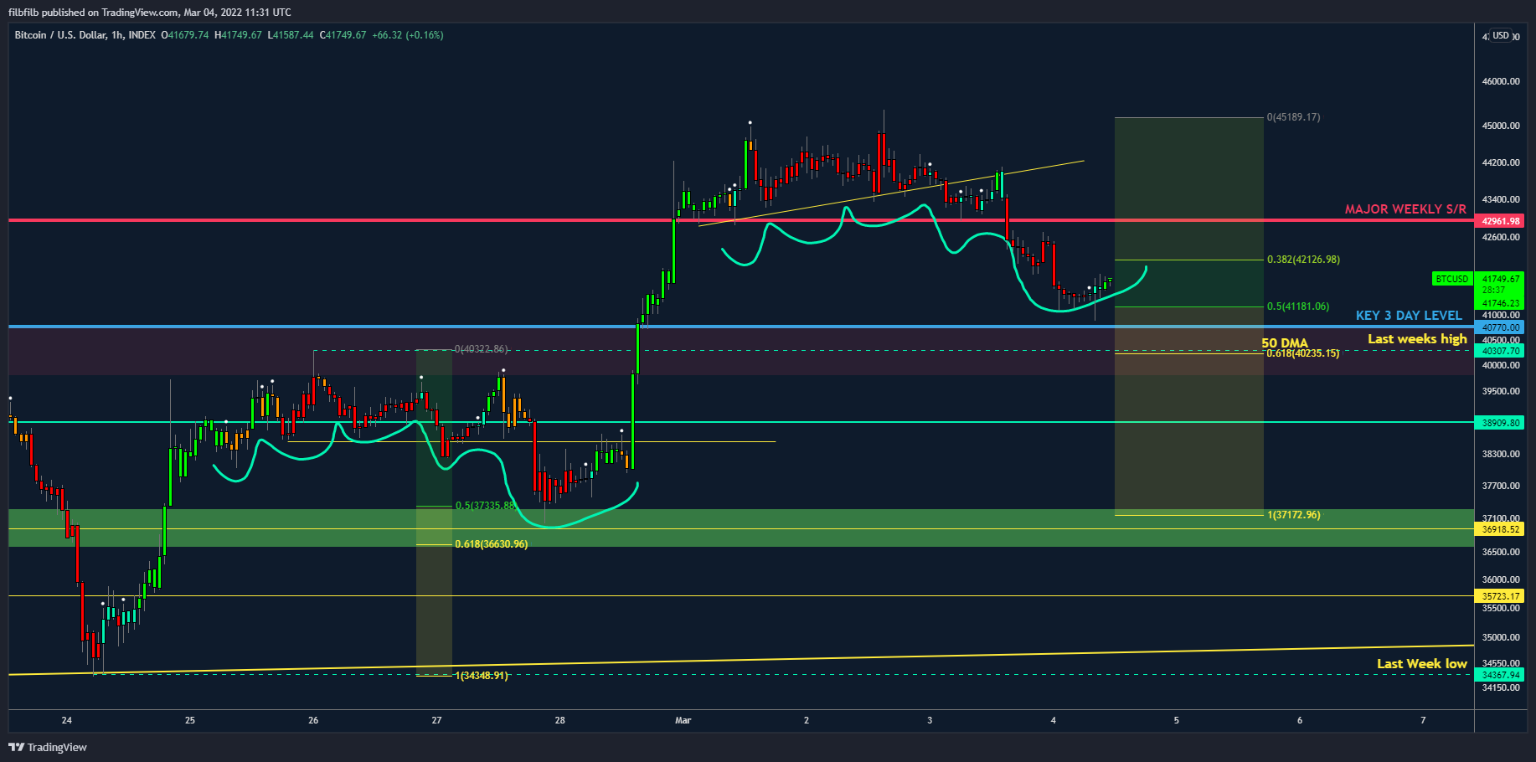The height and width of the screenshot is (762, 1536).
Task: Click the MAJOR WEEKLY S/R annotation
Action: (x=1405, y=209)
